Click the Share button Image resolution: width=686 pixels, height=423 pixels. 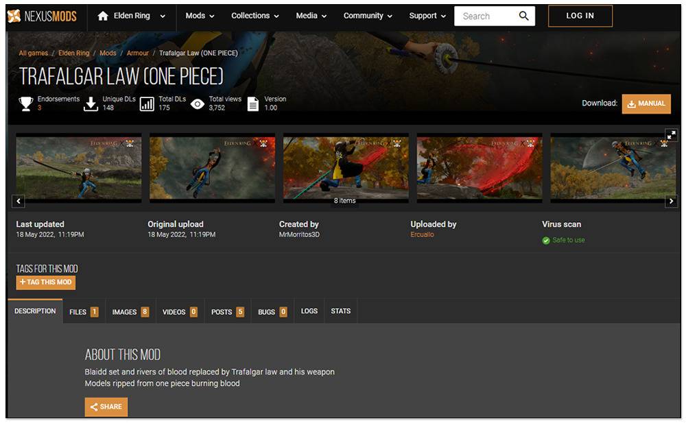tap(106, 407)
